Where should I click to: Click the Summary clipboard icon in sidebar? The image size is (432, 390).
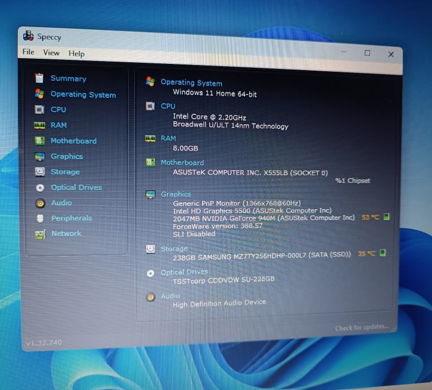(39, 78)
